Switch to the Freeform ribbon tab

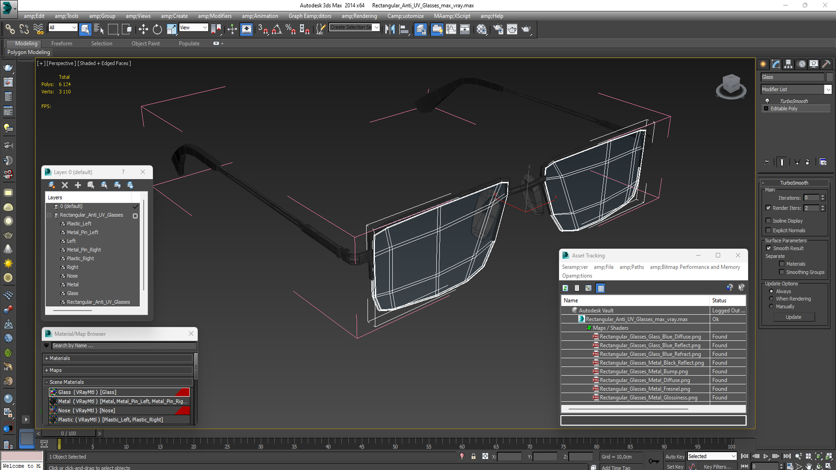coord(62,44)
